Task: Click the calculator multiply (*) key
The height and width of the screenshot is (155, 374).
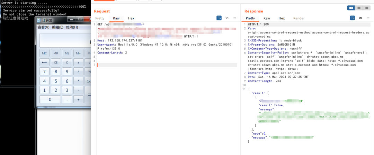Action: pyautogui.click(x=78, y=81)
